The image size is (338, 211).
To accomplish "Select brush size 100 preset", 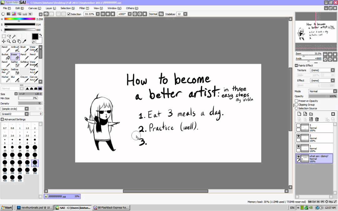I will pyautogui.click(x=27, y=163).
